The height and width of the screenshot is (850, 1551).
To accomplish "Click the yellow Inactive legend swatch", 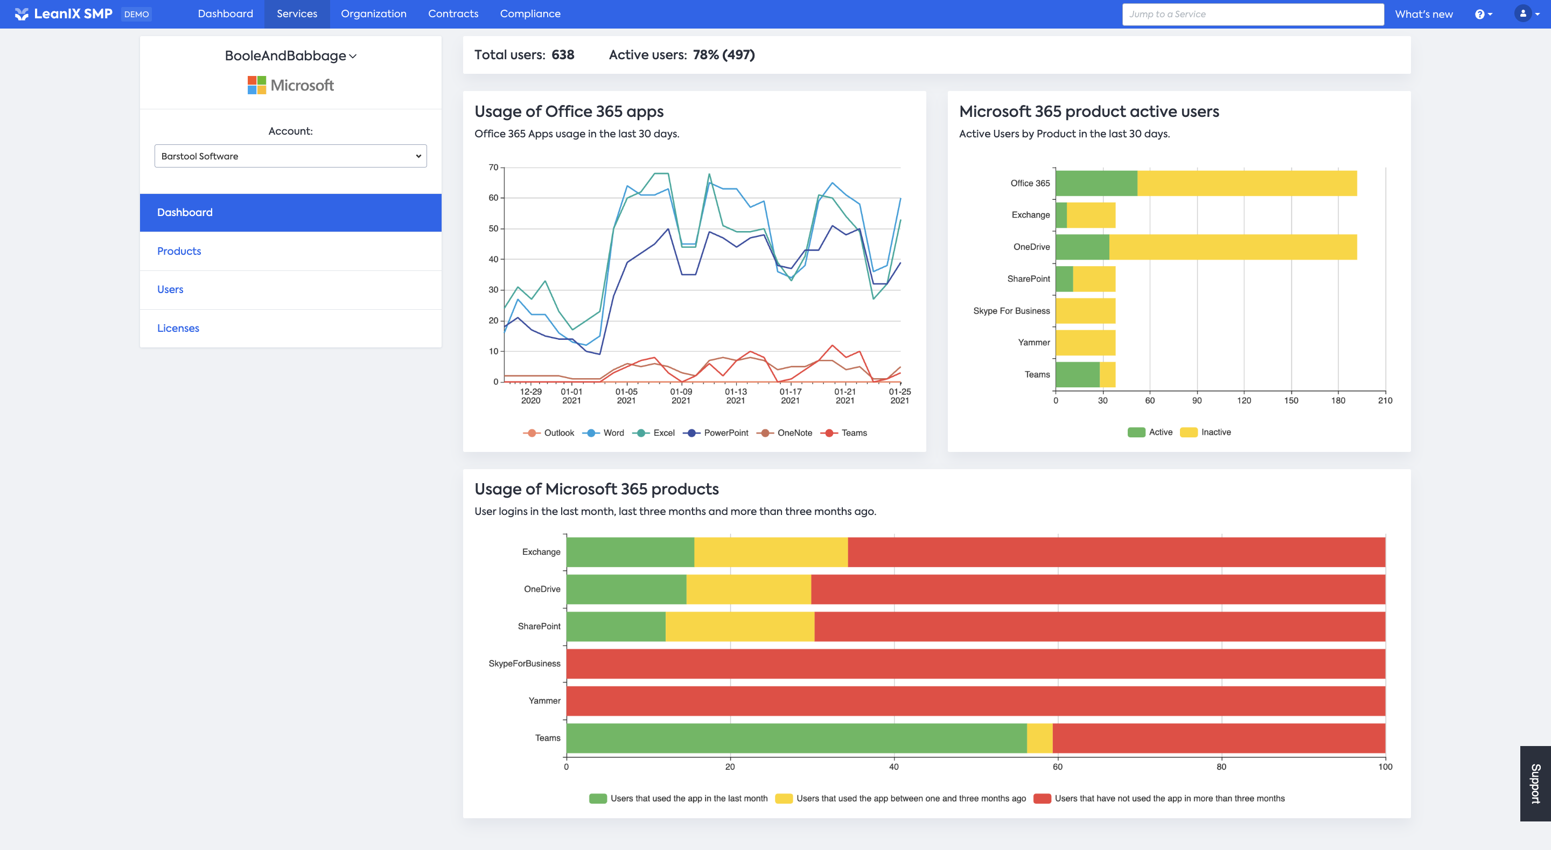I will pyautogui.click(x=1189, y=433).
